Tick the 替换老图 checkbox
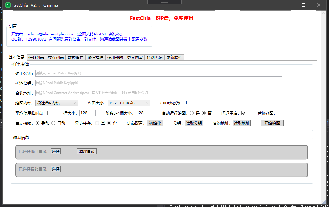Image resolution: width=329 pixels, height=207 pixels. tap(280, 113)
